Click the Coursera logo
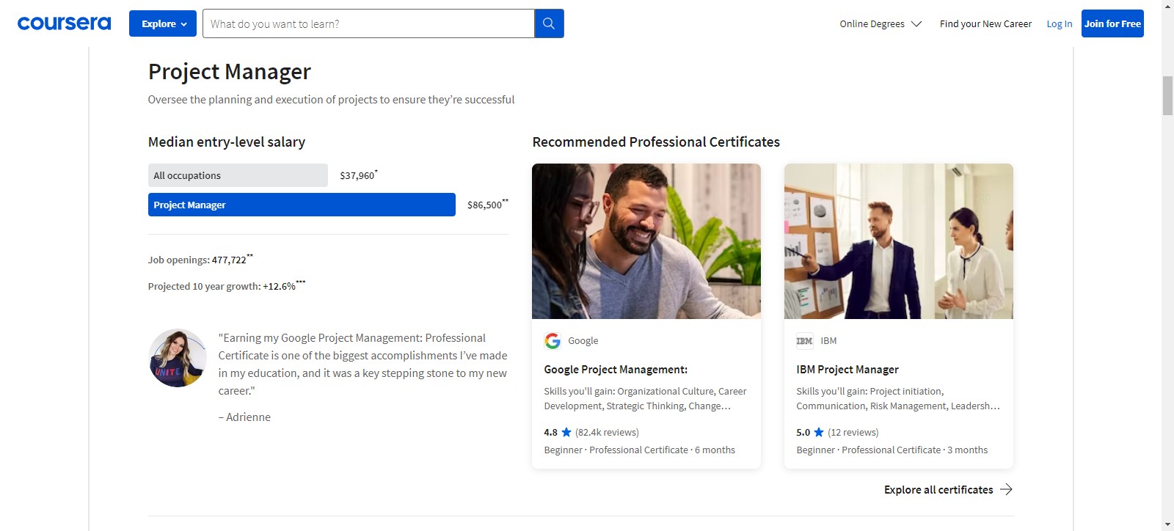This screenshot has height=531, width=1174. point(64,23)
